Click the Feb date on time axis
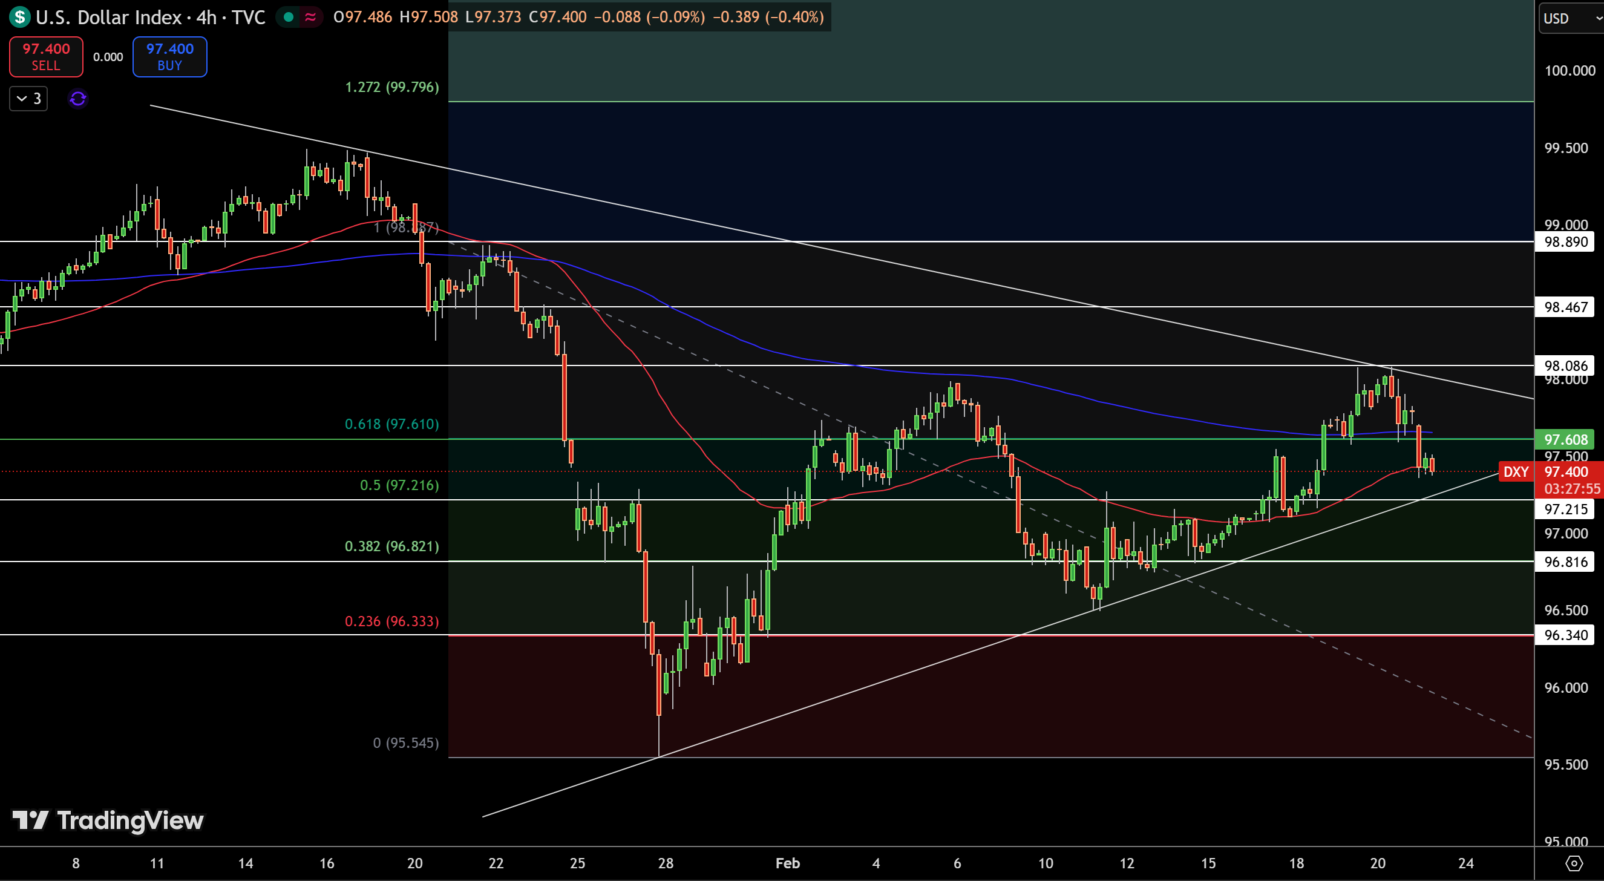Screen dimensions: 1604x881 click(x=788, y=863)
